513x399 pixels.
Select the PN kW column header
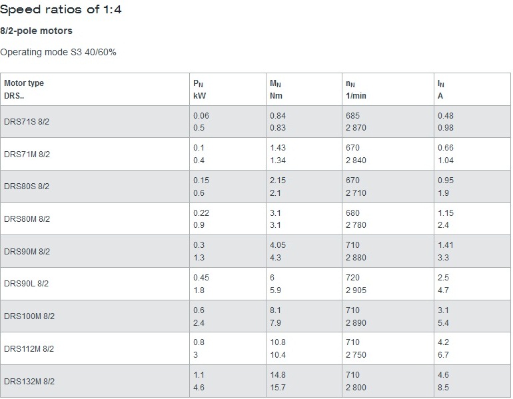[x=200, y=89]
